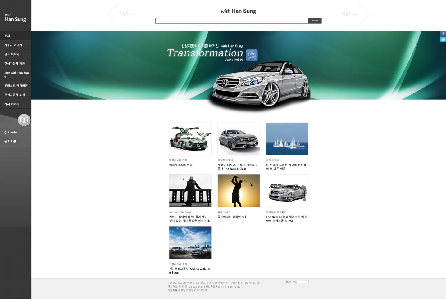Open the gullwing Mercedes cartoon thumbnail
This screenshot has width=446, height=299.
[x=190, y=139]
